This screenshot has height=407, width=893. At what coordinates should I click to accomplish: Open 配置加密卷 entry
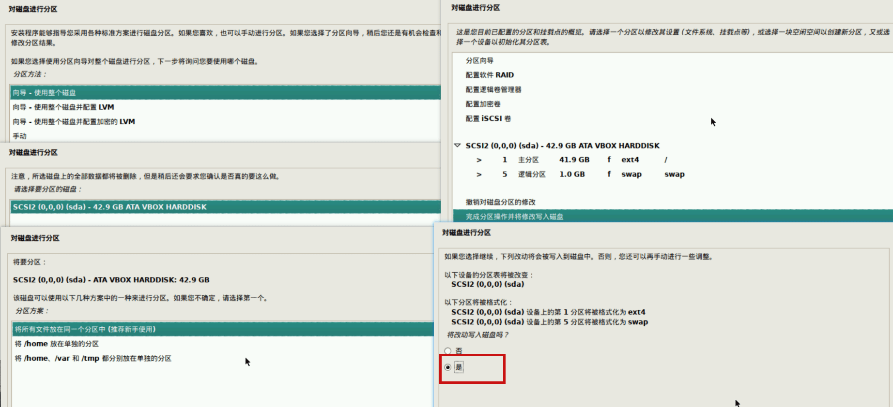point(483,104)
